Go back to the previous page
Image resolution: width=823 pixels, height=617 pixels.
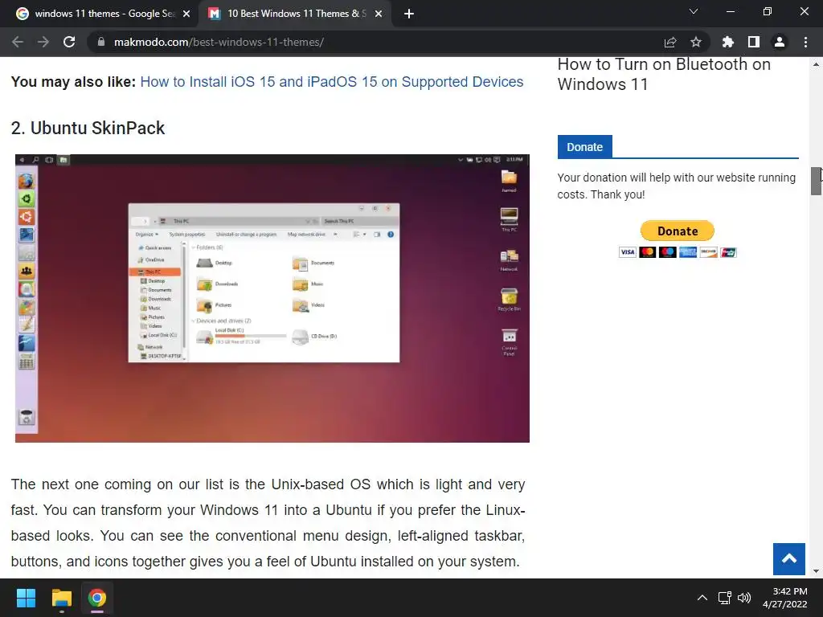18,42
